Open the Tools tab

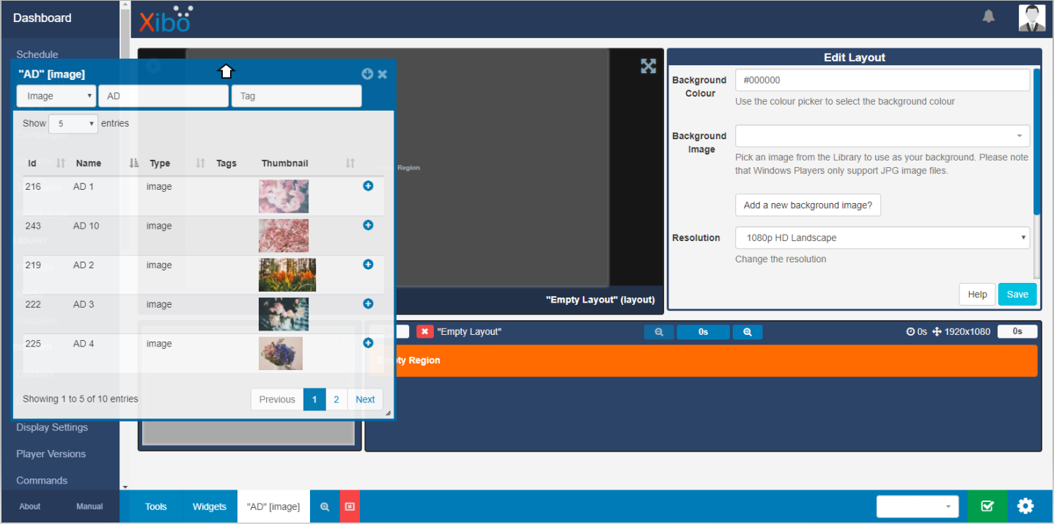(155, 506)
